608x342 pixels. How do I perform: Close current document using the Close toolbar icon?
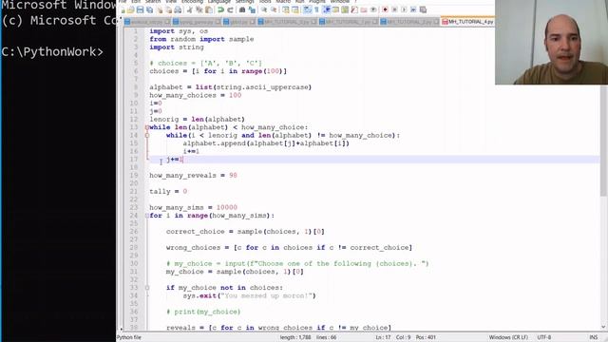coord(161,9)
